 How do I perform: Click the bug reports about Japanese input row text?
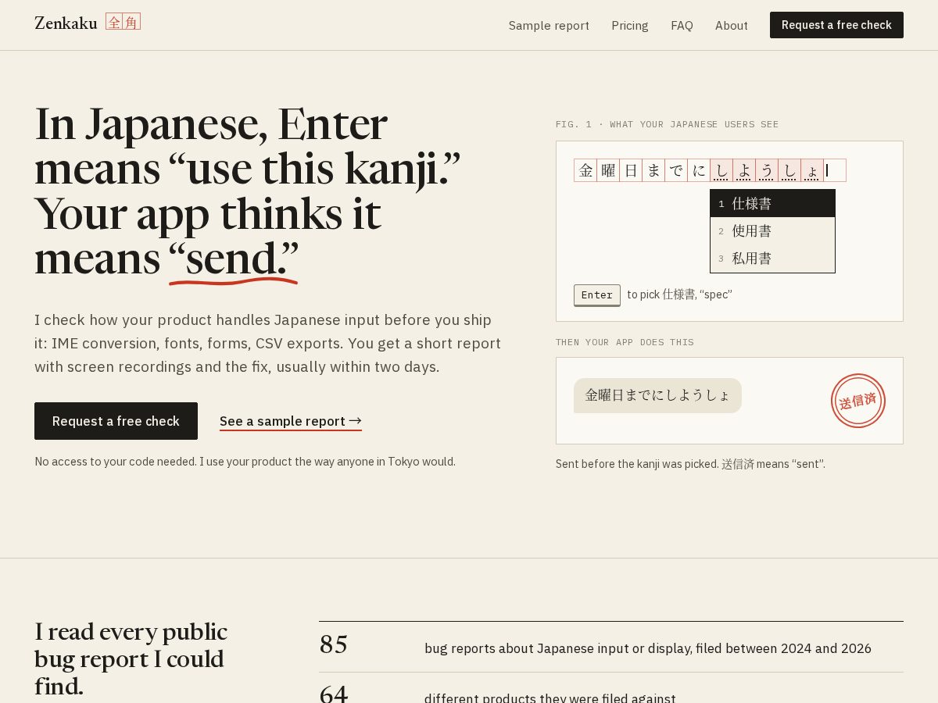(647, 648)
